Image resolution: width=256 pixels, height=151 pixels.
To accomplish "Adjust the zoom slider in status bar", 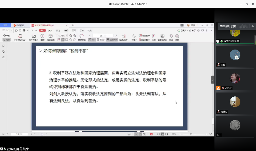I will (191, 134).
